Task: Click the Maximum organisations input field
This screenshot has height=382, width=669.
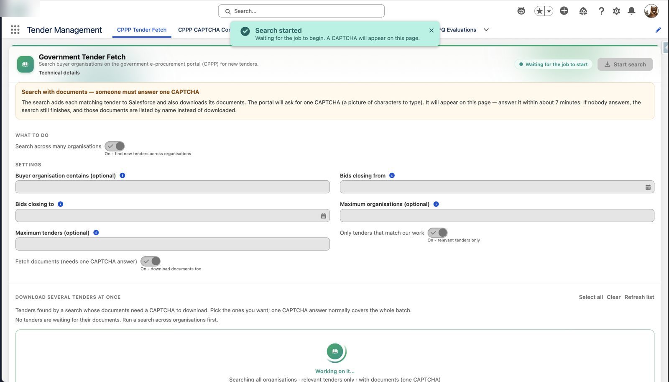Action: pos(497,215)
